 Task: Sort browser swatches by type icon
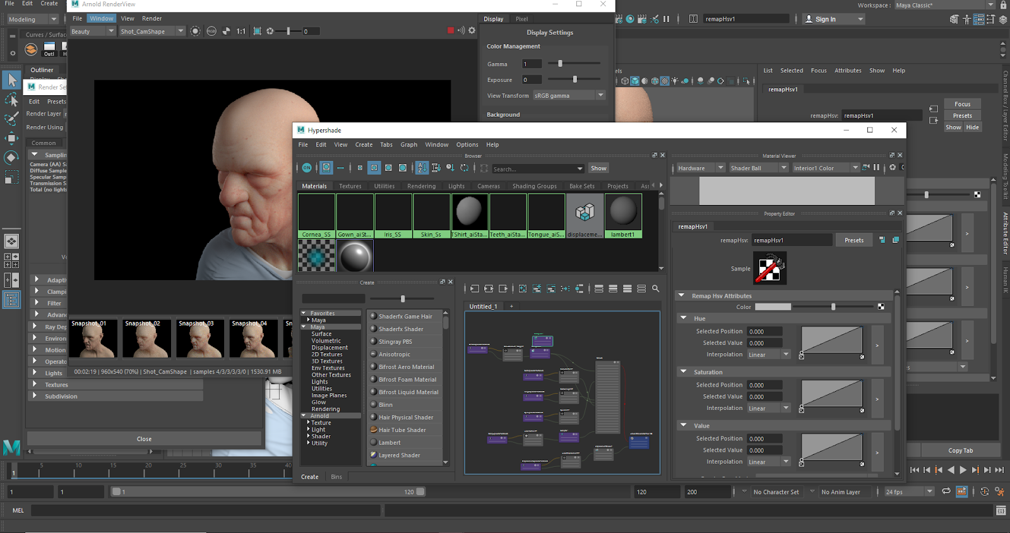click(x=436, y=168)
